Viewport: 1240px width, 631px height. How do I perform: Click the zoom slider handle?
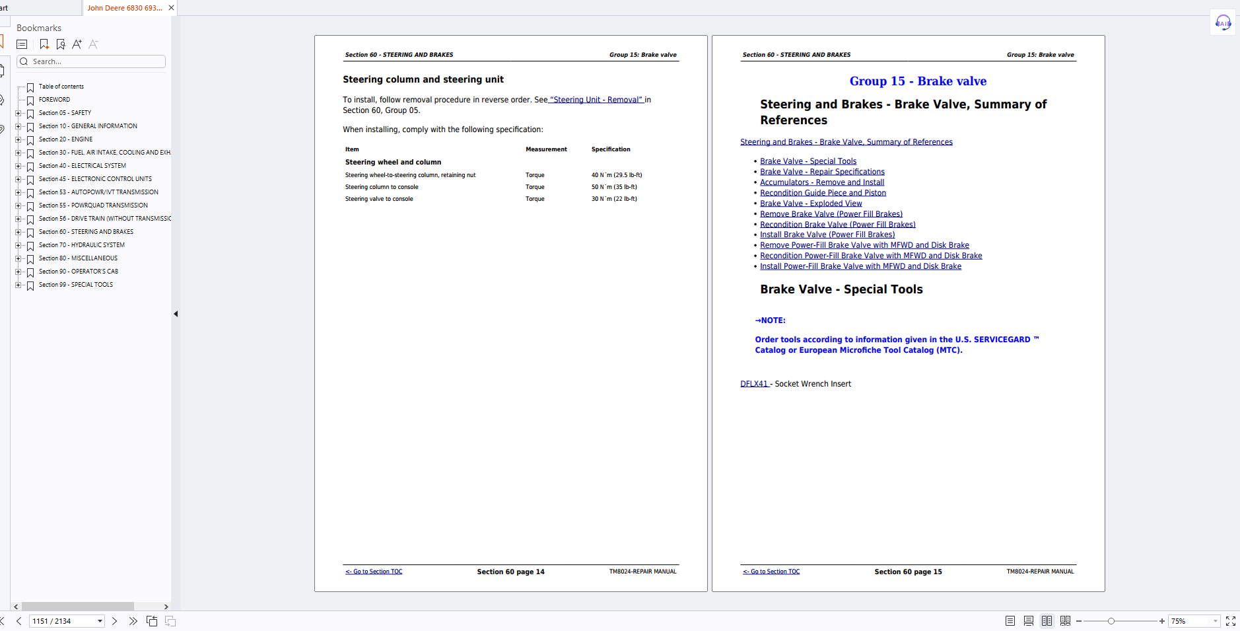tap(1111, 621)
